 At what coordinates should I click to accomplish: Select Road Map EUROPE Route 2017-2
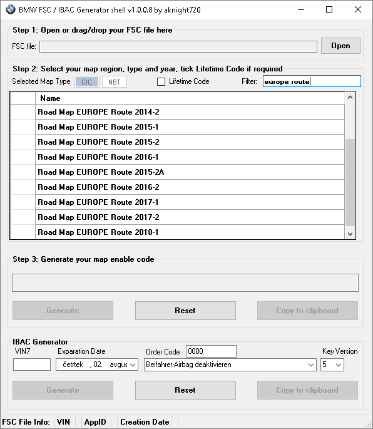point(190,217)
